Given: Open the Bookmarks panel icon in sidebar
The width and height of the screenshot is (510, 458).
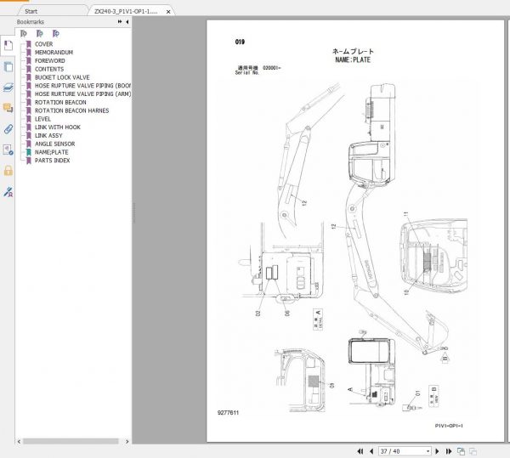Looking at the screenshot, I should click(x=8, y=46).
